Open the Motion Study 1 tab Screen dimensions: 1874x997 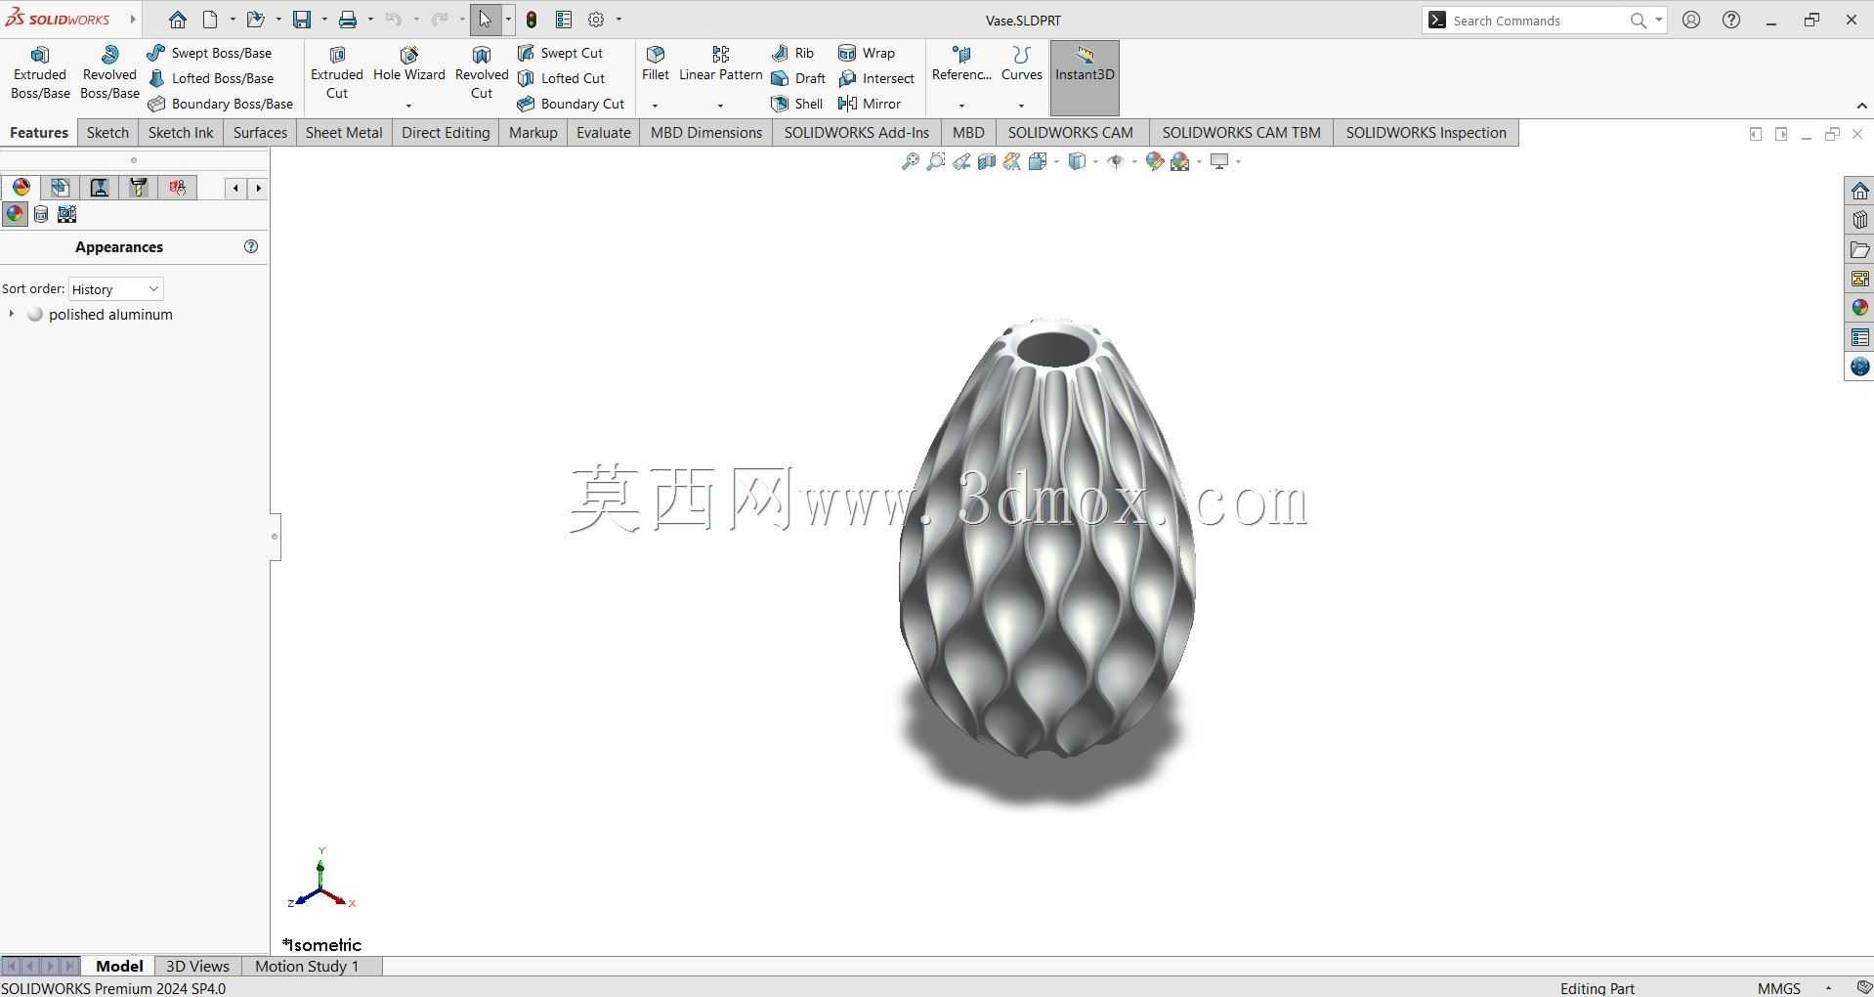[x=307, y=966]
